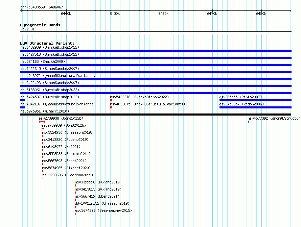301x227 pixels.
Task: Select blue bar under esv2758857 (Redon2006)
Action: 255,107
